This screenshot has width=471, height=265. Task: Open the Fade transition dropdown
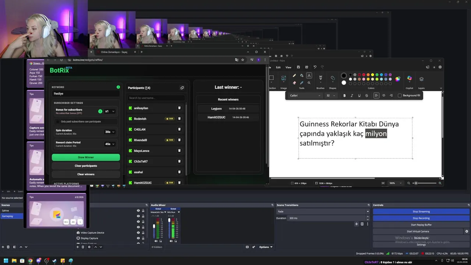[323, 212]
